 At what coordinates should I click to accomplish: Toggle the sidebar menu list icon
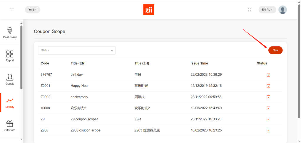(x=12, y=10)
